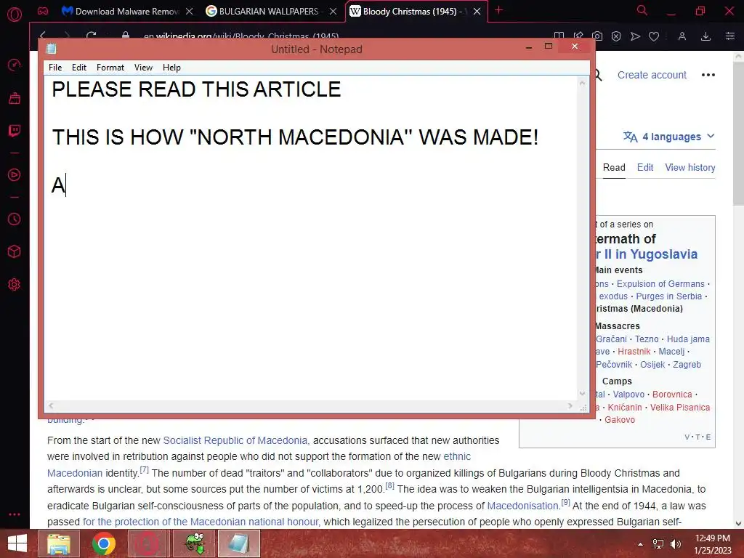Click the taskbar volume speaker icon

click(675, 544)
